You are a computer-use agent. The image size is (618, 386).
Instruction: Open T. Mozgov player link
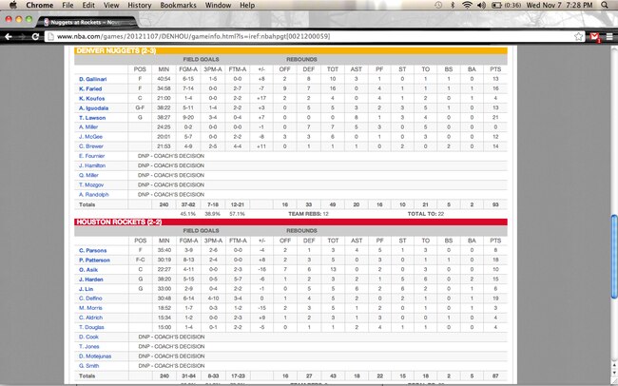point(91,184)
